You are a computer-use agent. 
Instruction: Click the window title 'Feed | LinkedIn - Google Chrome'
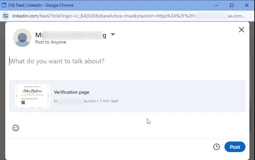click(x=41, y=5)
